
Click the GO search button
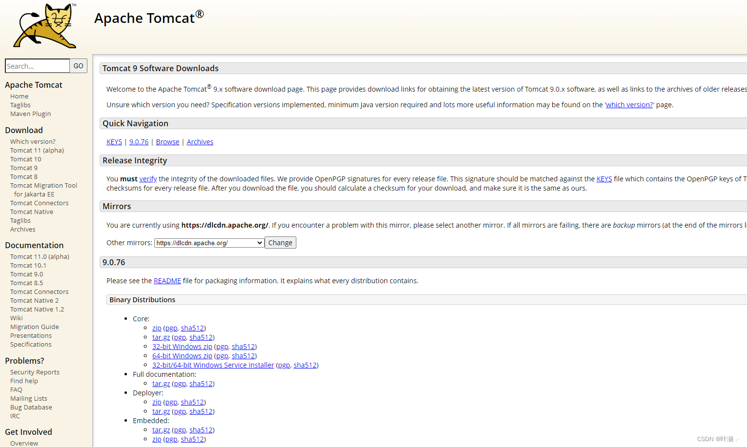(78, 65)
